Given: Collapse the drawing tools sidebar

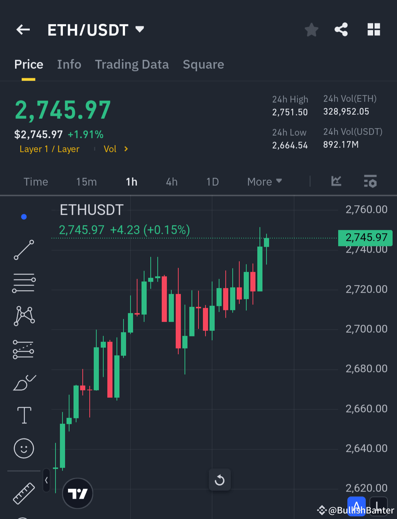Looking at the screenshot, I should tap(46, 480).
